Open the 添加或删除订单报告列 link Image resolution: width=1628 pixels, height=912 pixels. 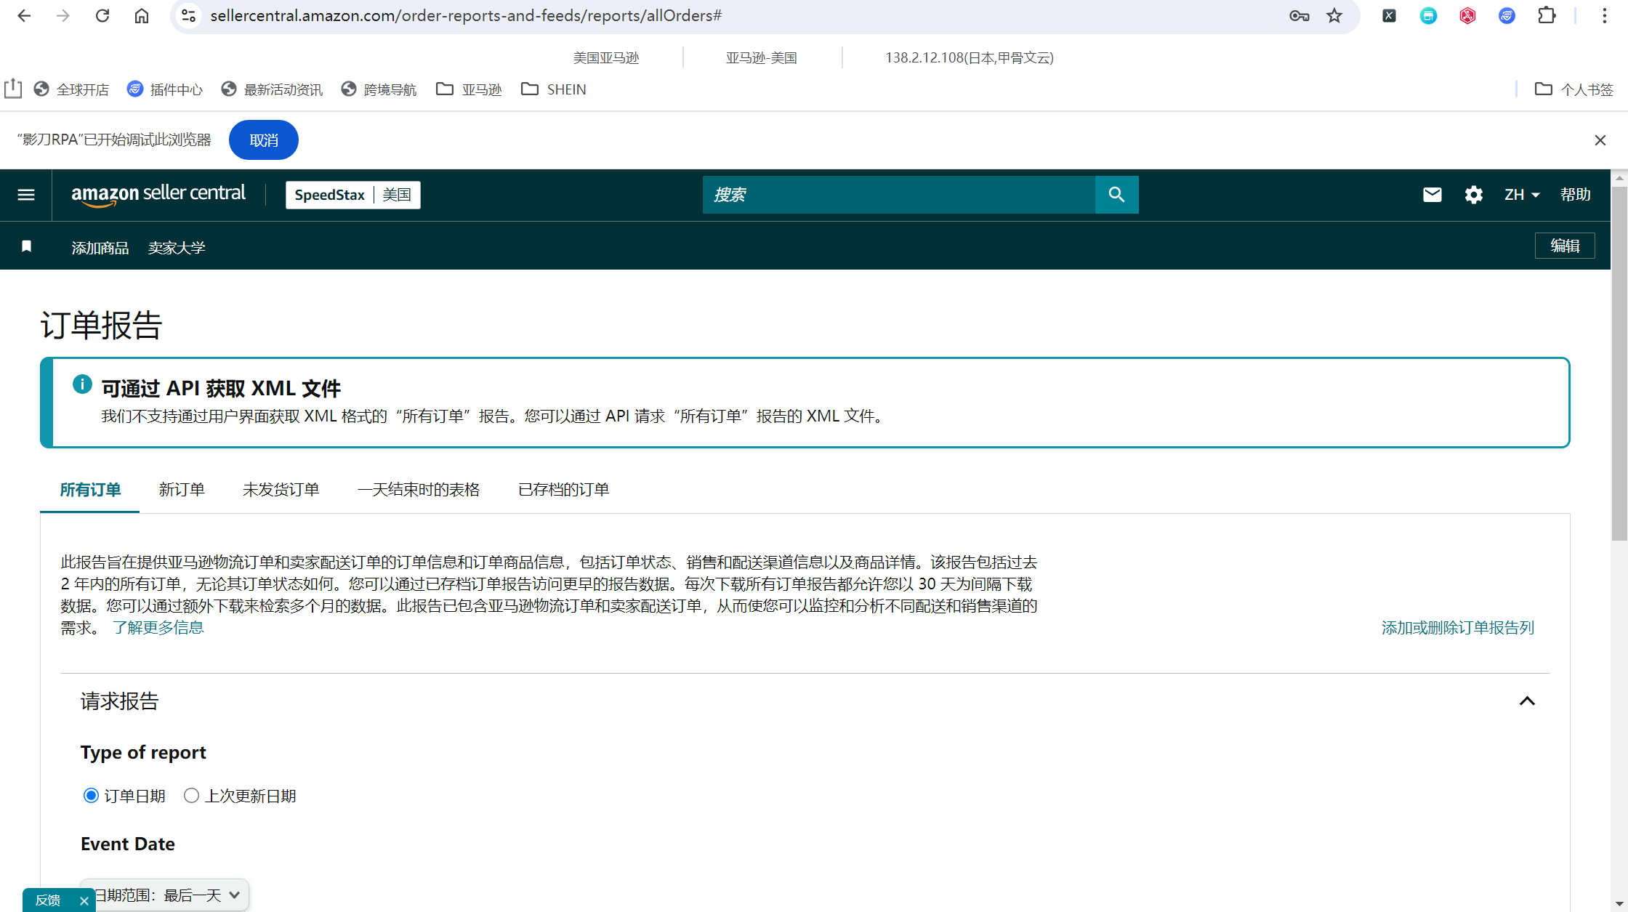(x=1457, y=628)
